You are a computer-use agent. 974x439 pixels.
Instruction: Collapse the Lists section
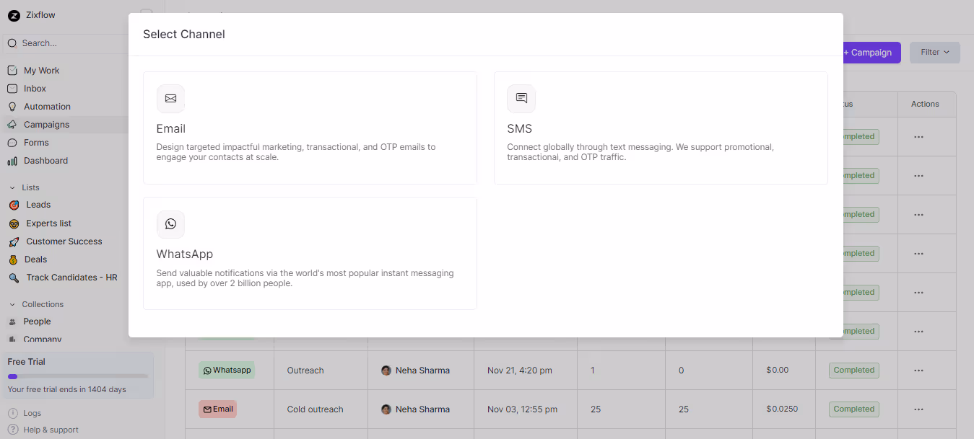pyautogui.click(x=12, y=187)
